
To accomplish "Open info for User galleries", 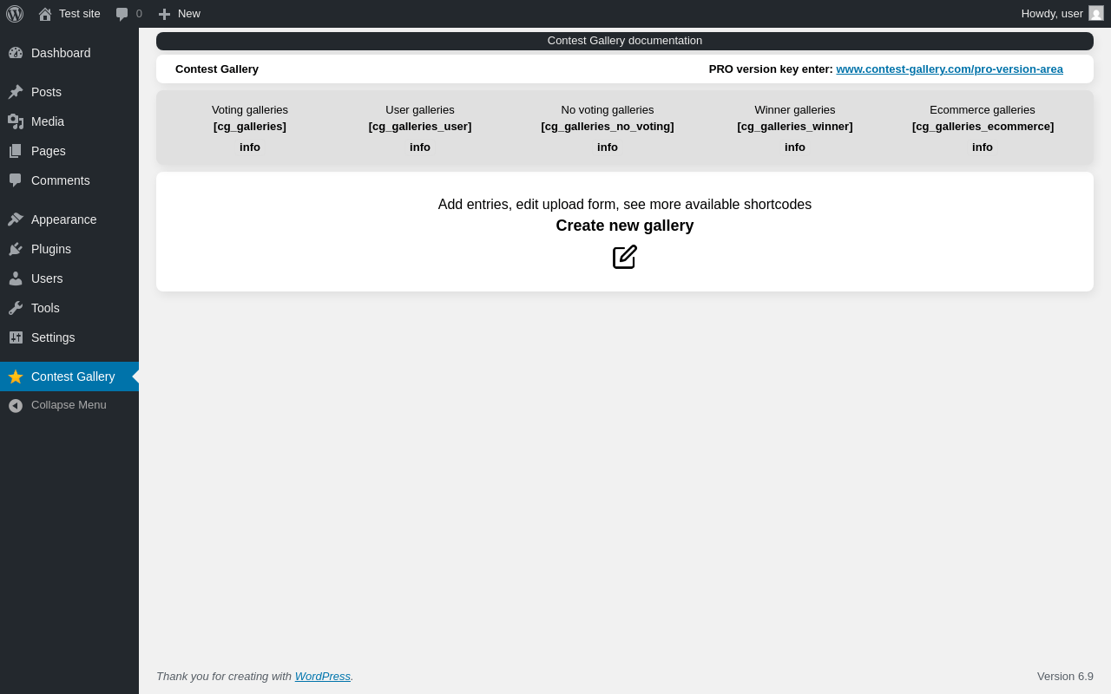I will click(420, 147).
